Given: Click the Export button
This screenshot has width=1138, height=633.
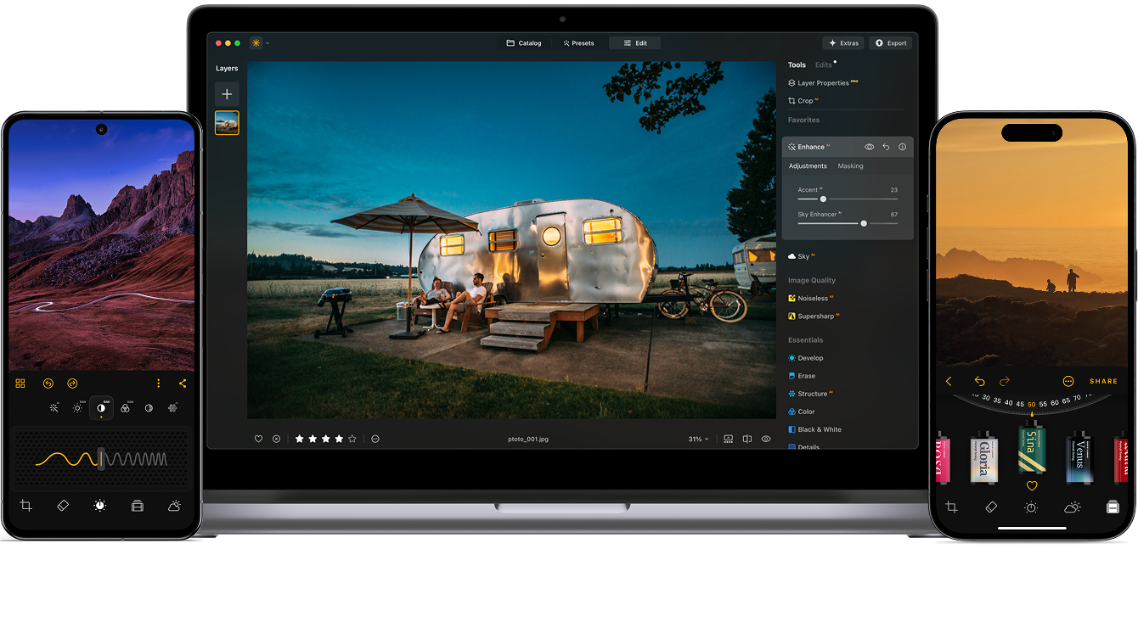Looking at the screenshot, I should tap(890, 42).
